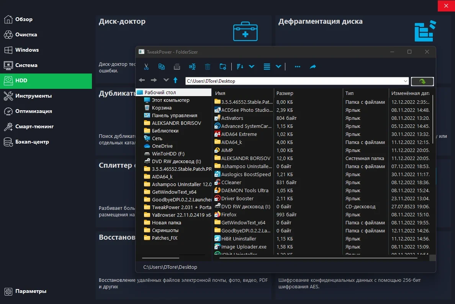The width and height of the screenshot is (455, 304).
Task: Click the three-dots more options icon
Action: coord(298,67)
